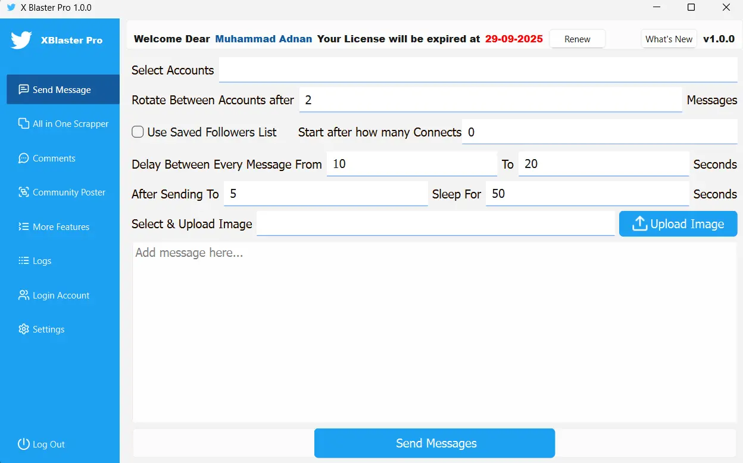Click the All in One Scrapper icon
Screen dimensions: 743x463
24,124
